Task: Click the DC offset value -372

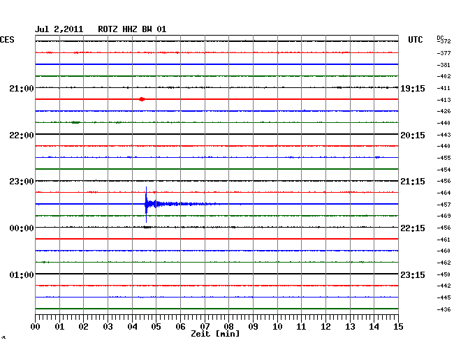Action: (444, 41)
